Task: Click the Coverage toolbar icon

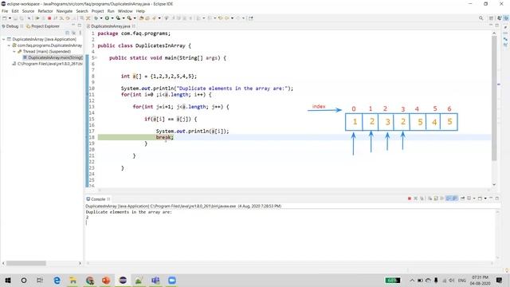Action: [118, 18]
